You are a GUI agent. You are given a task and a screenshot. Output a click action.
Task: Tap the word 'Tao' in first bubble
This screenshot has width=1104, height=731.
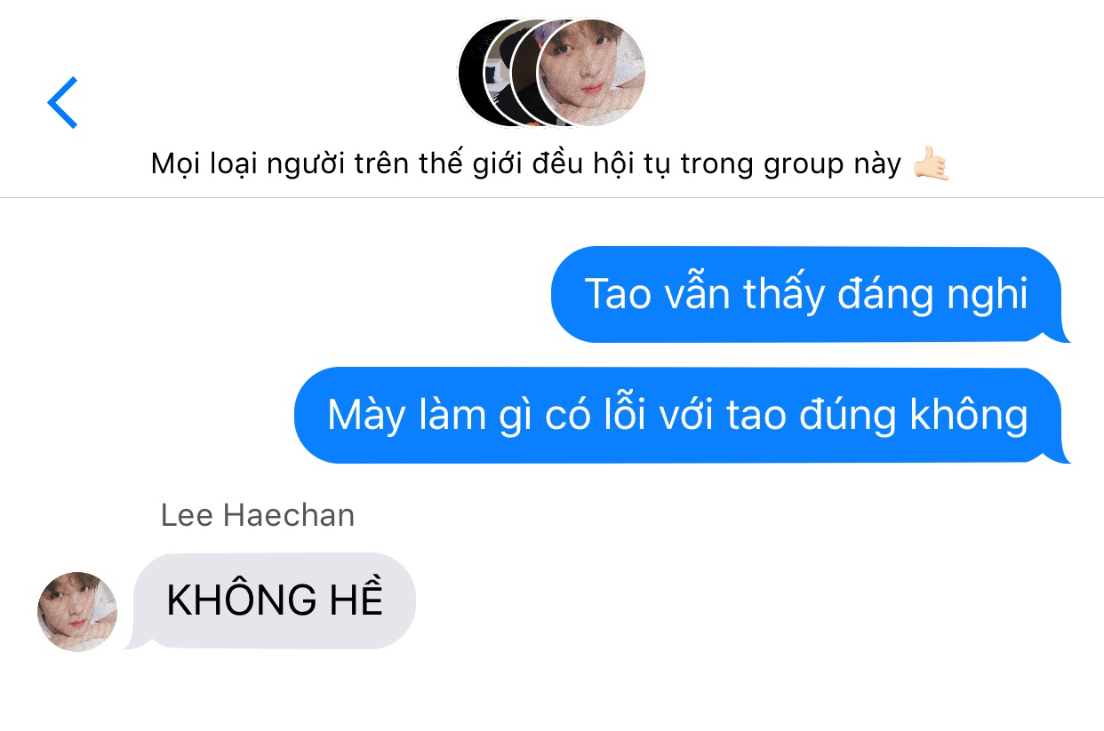(x=619, y=294)
